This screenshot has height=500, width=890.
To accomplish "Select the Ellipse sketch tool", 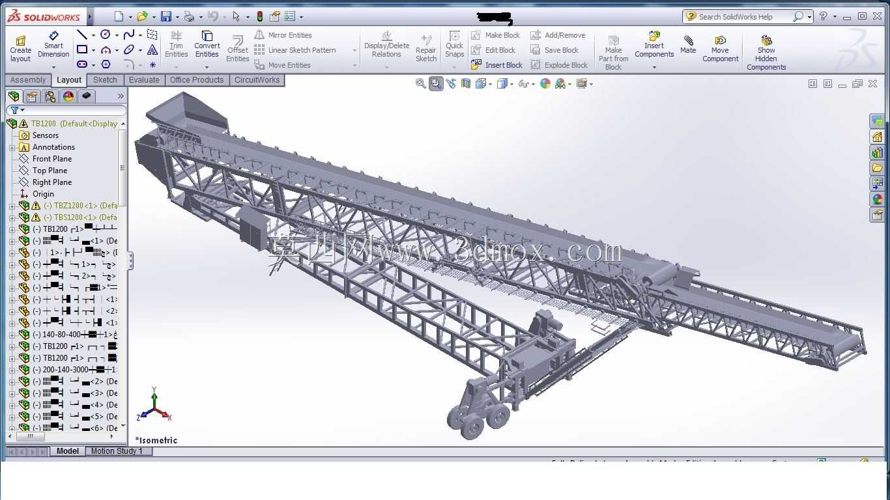I will [129, 49].
